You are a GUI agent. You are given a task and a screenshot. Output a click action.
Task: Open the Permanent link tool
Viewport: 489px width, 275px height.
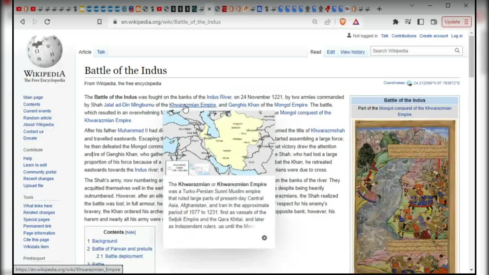37,226
